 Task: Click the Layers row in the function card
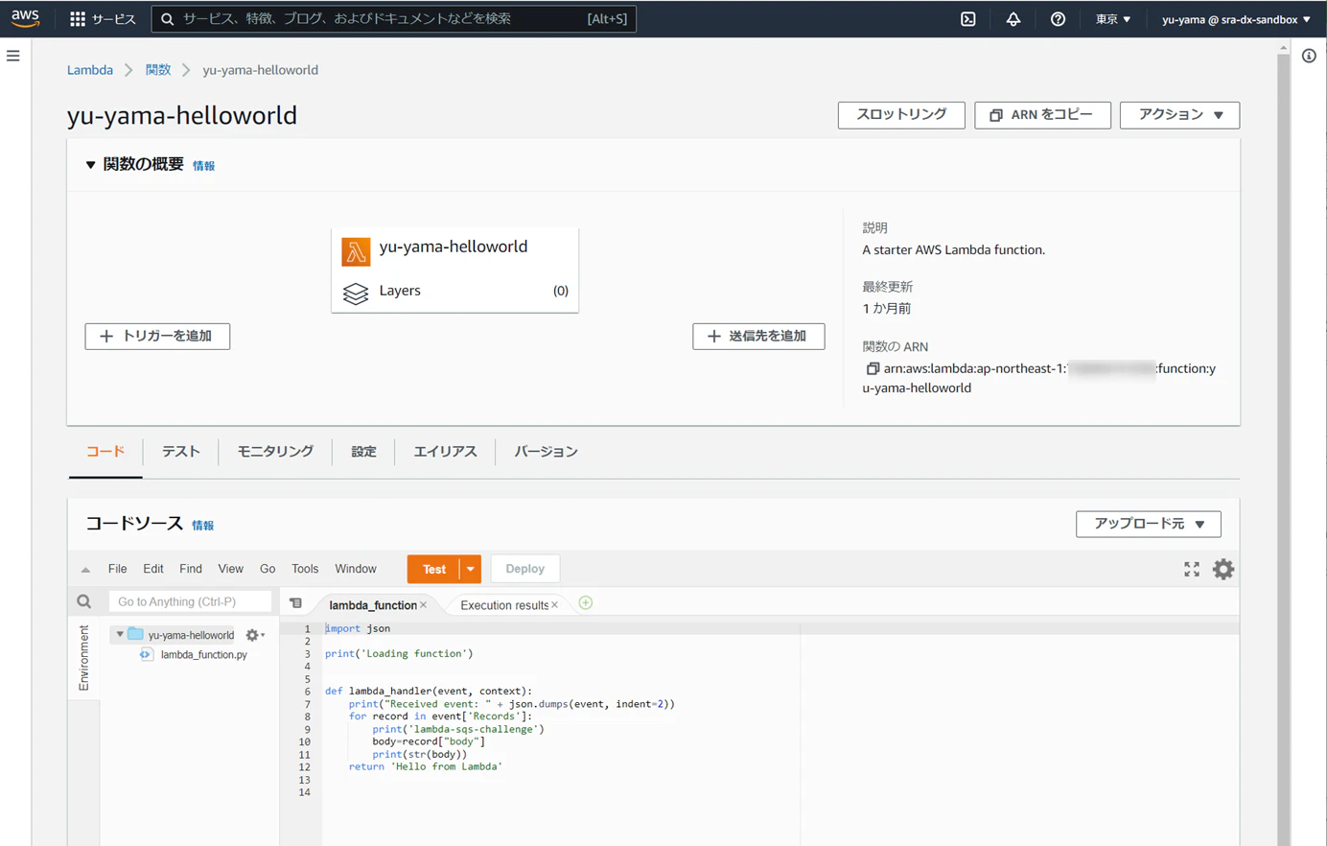(454, 292)
